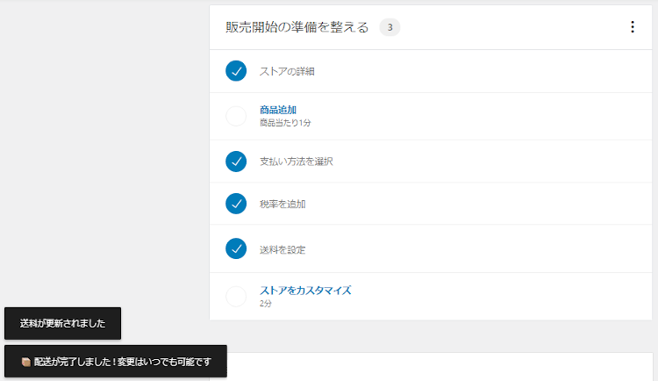Open the 支払い方法を選択 task
The width and height of the screenshot is (658, 381).
297,162
